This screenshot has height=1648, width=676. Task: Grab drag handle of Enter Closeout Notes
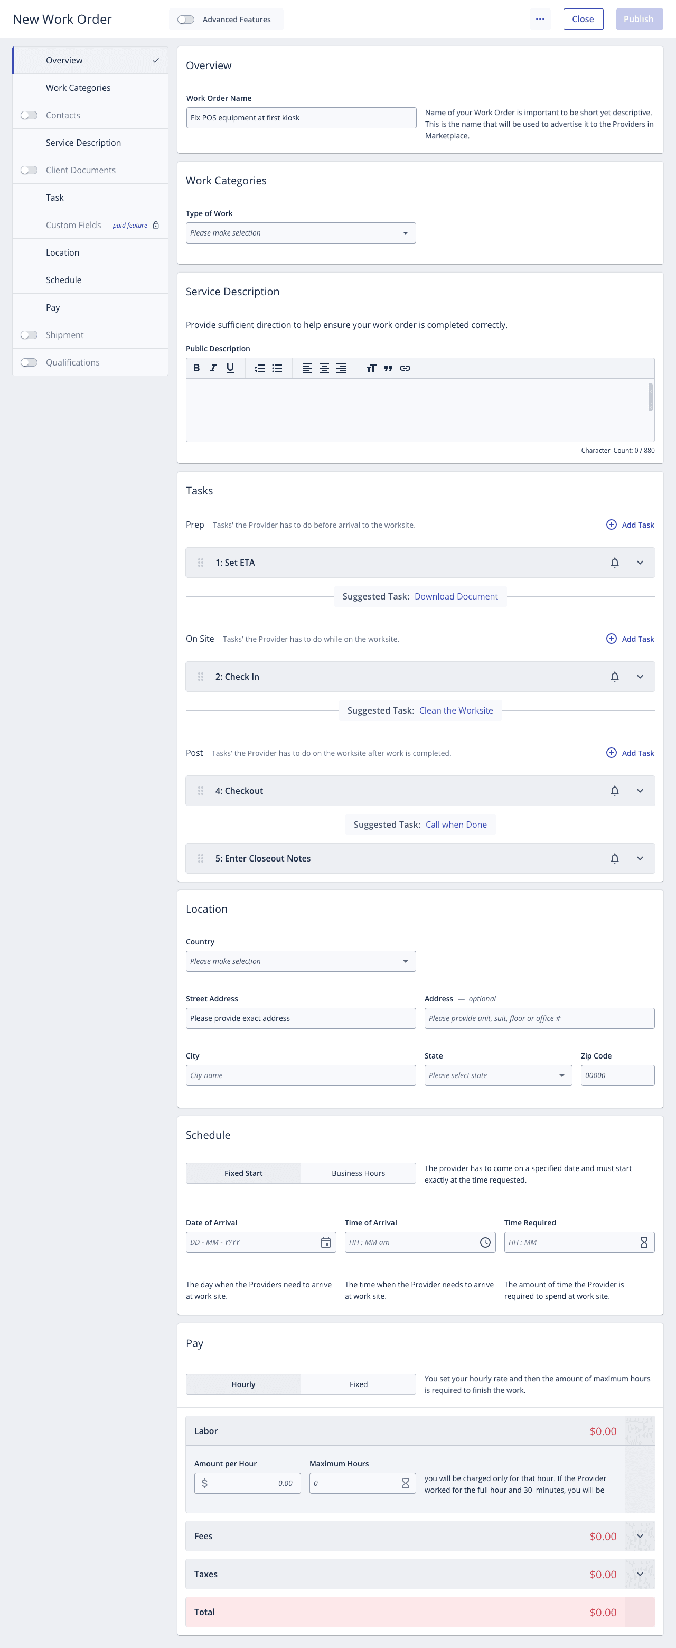point(201,858)
